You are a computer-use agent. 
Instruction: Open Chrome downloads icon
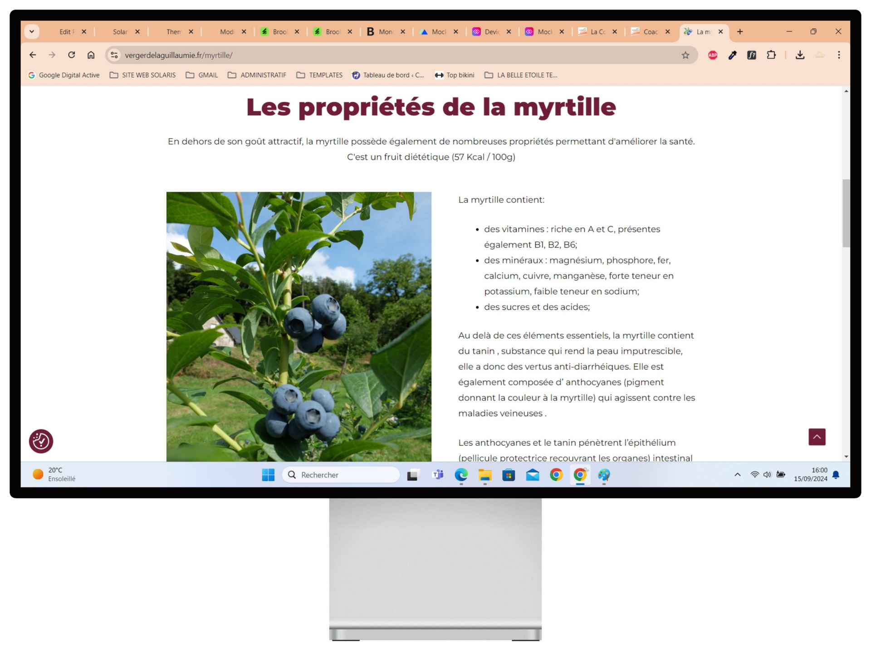800,55
